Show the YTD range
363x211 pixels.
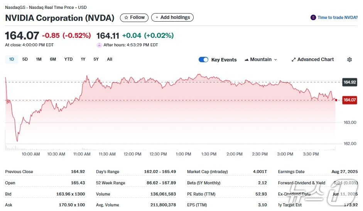[x=68, y=59]
